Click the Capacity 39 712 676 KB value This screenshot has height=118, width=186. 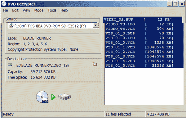tap(43, 72)
